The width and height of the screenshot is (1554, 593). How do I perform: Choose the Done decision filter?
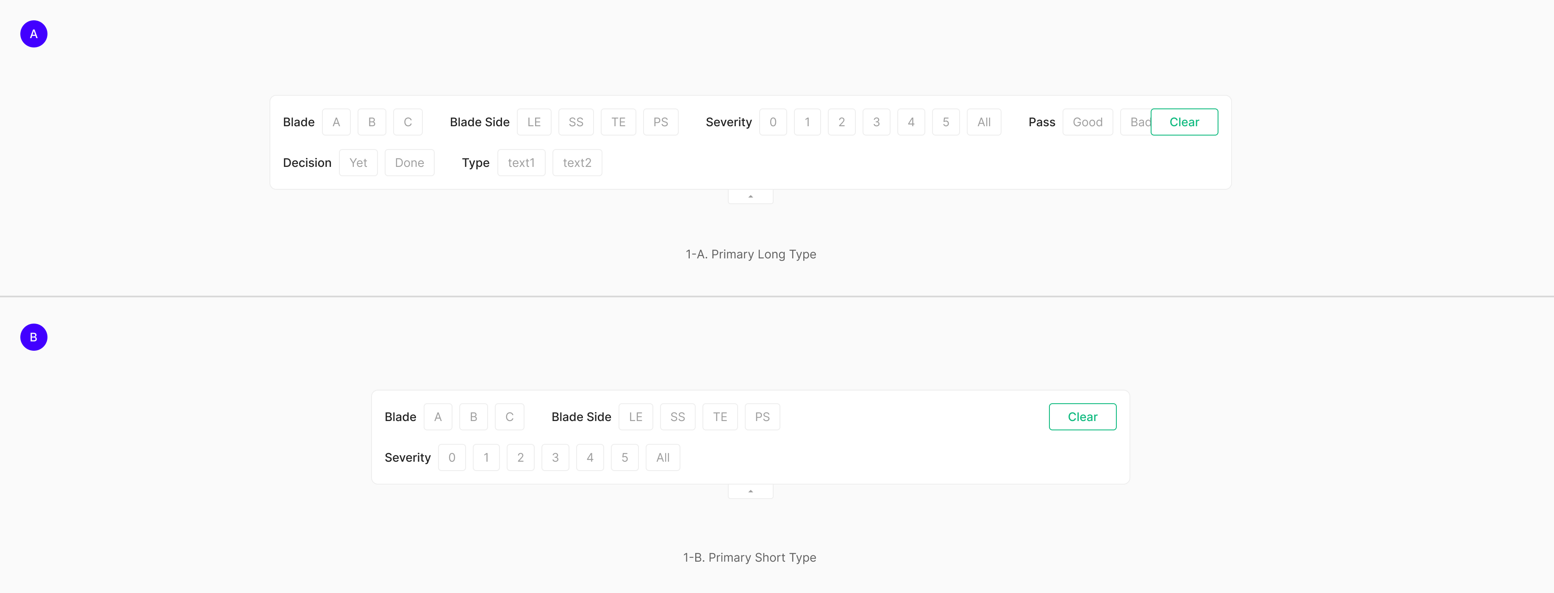click(x=409, y=163)
